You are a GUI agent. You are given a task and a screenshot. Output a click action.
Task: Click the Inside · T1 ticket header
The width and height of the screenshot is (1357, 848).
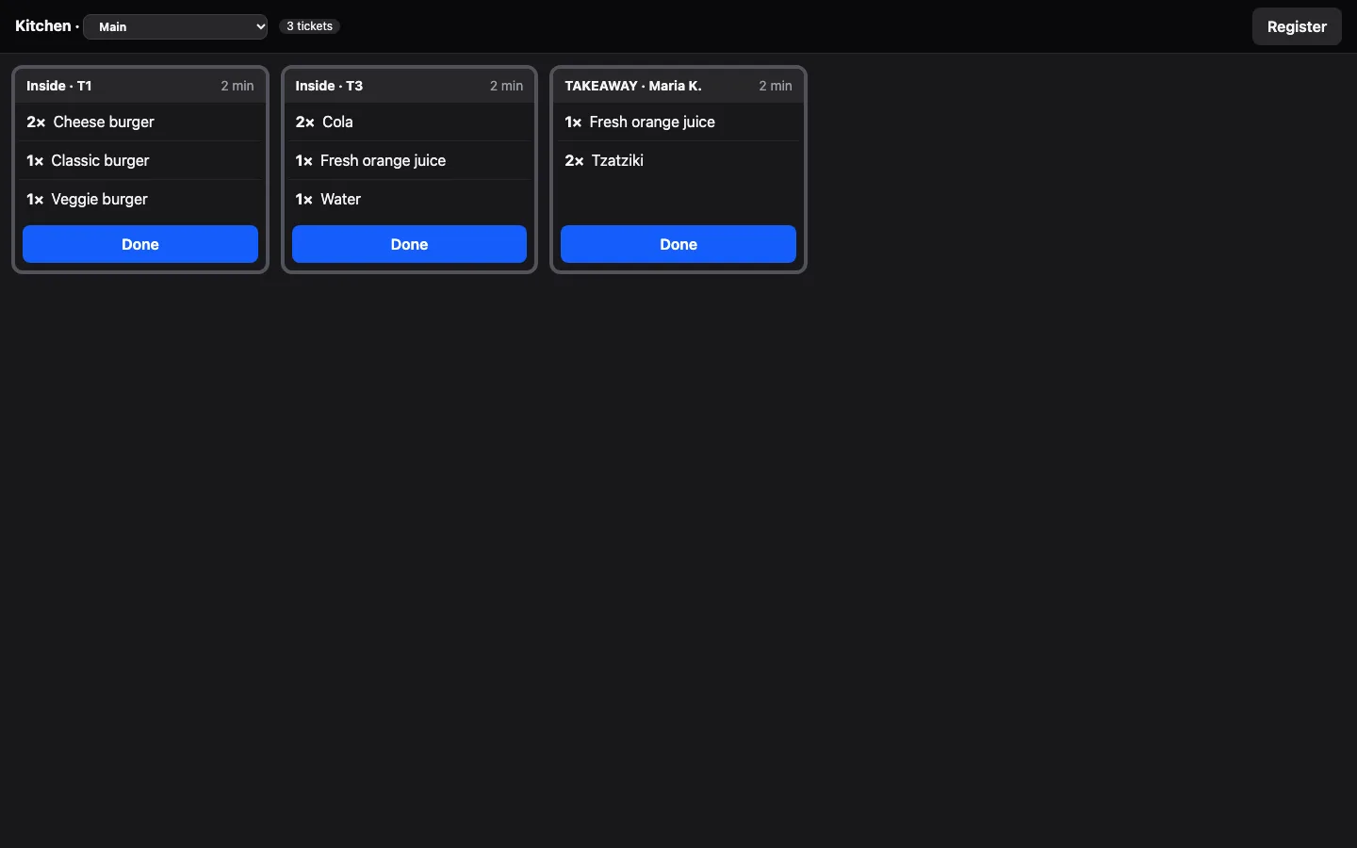(140, 86)
